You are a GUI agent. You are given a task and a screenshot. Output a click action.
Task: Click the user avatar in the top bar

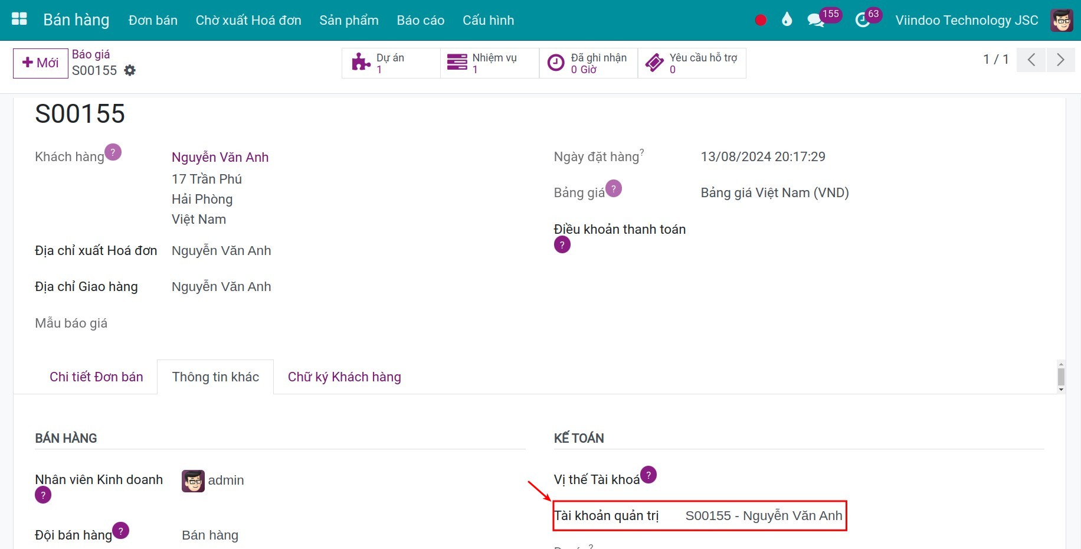tap(1061, 19)
